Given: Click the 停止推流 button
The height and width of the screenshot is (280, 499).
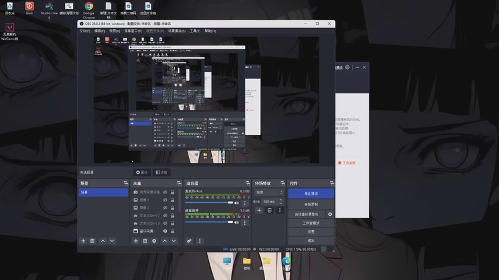Looking at the screenshot, I should point(311,194).
